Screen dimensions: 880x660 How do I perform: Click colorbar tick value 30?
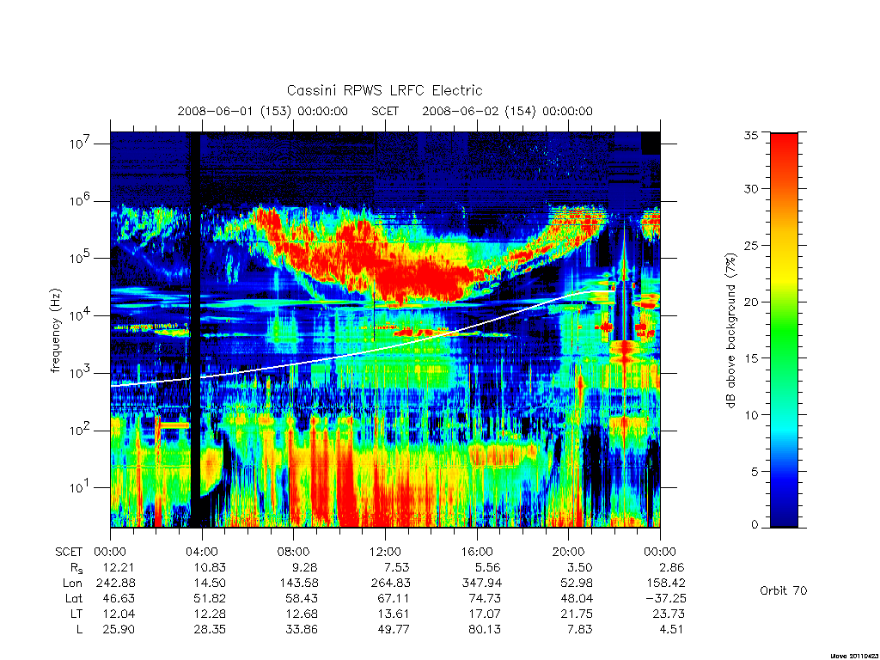[751, 189]
